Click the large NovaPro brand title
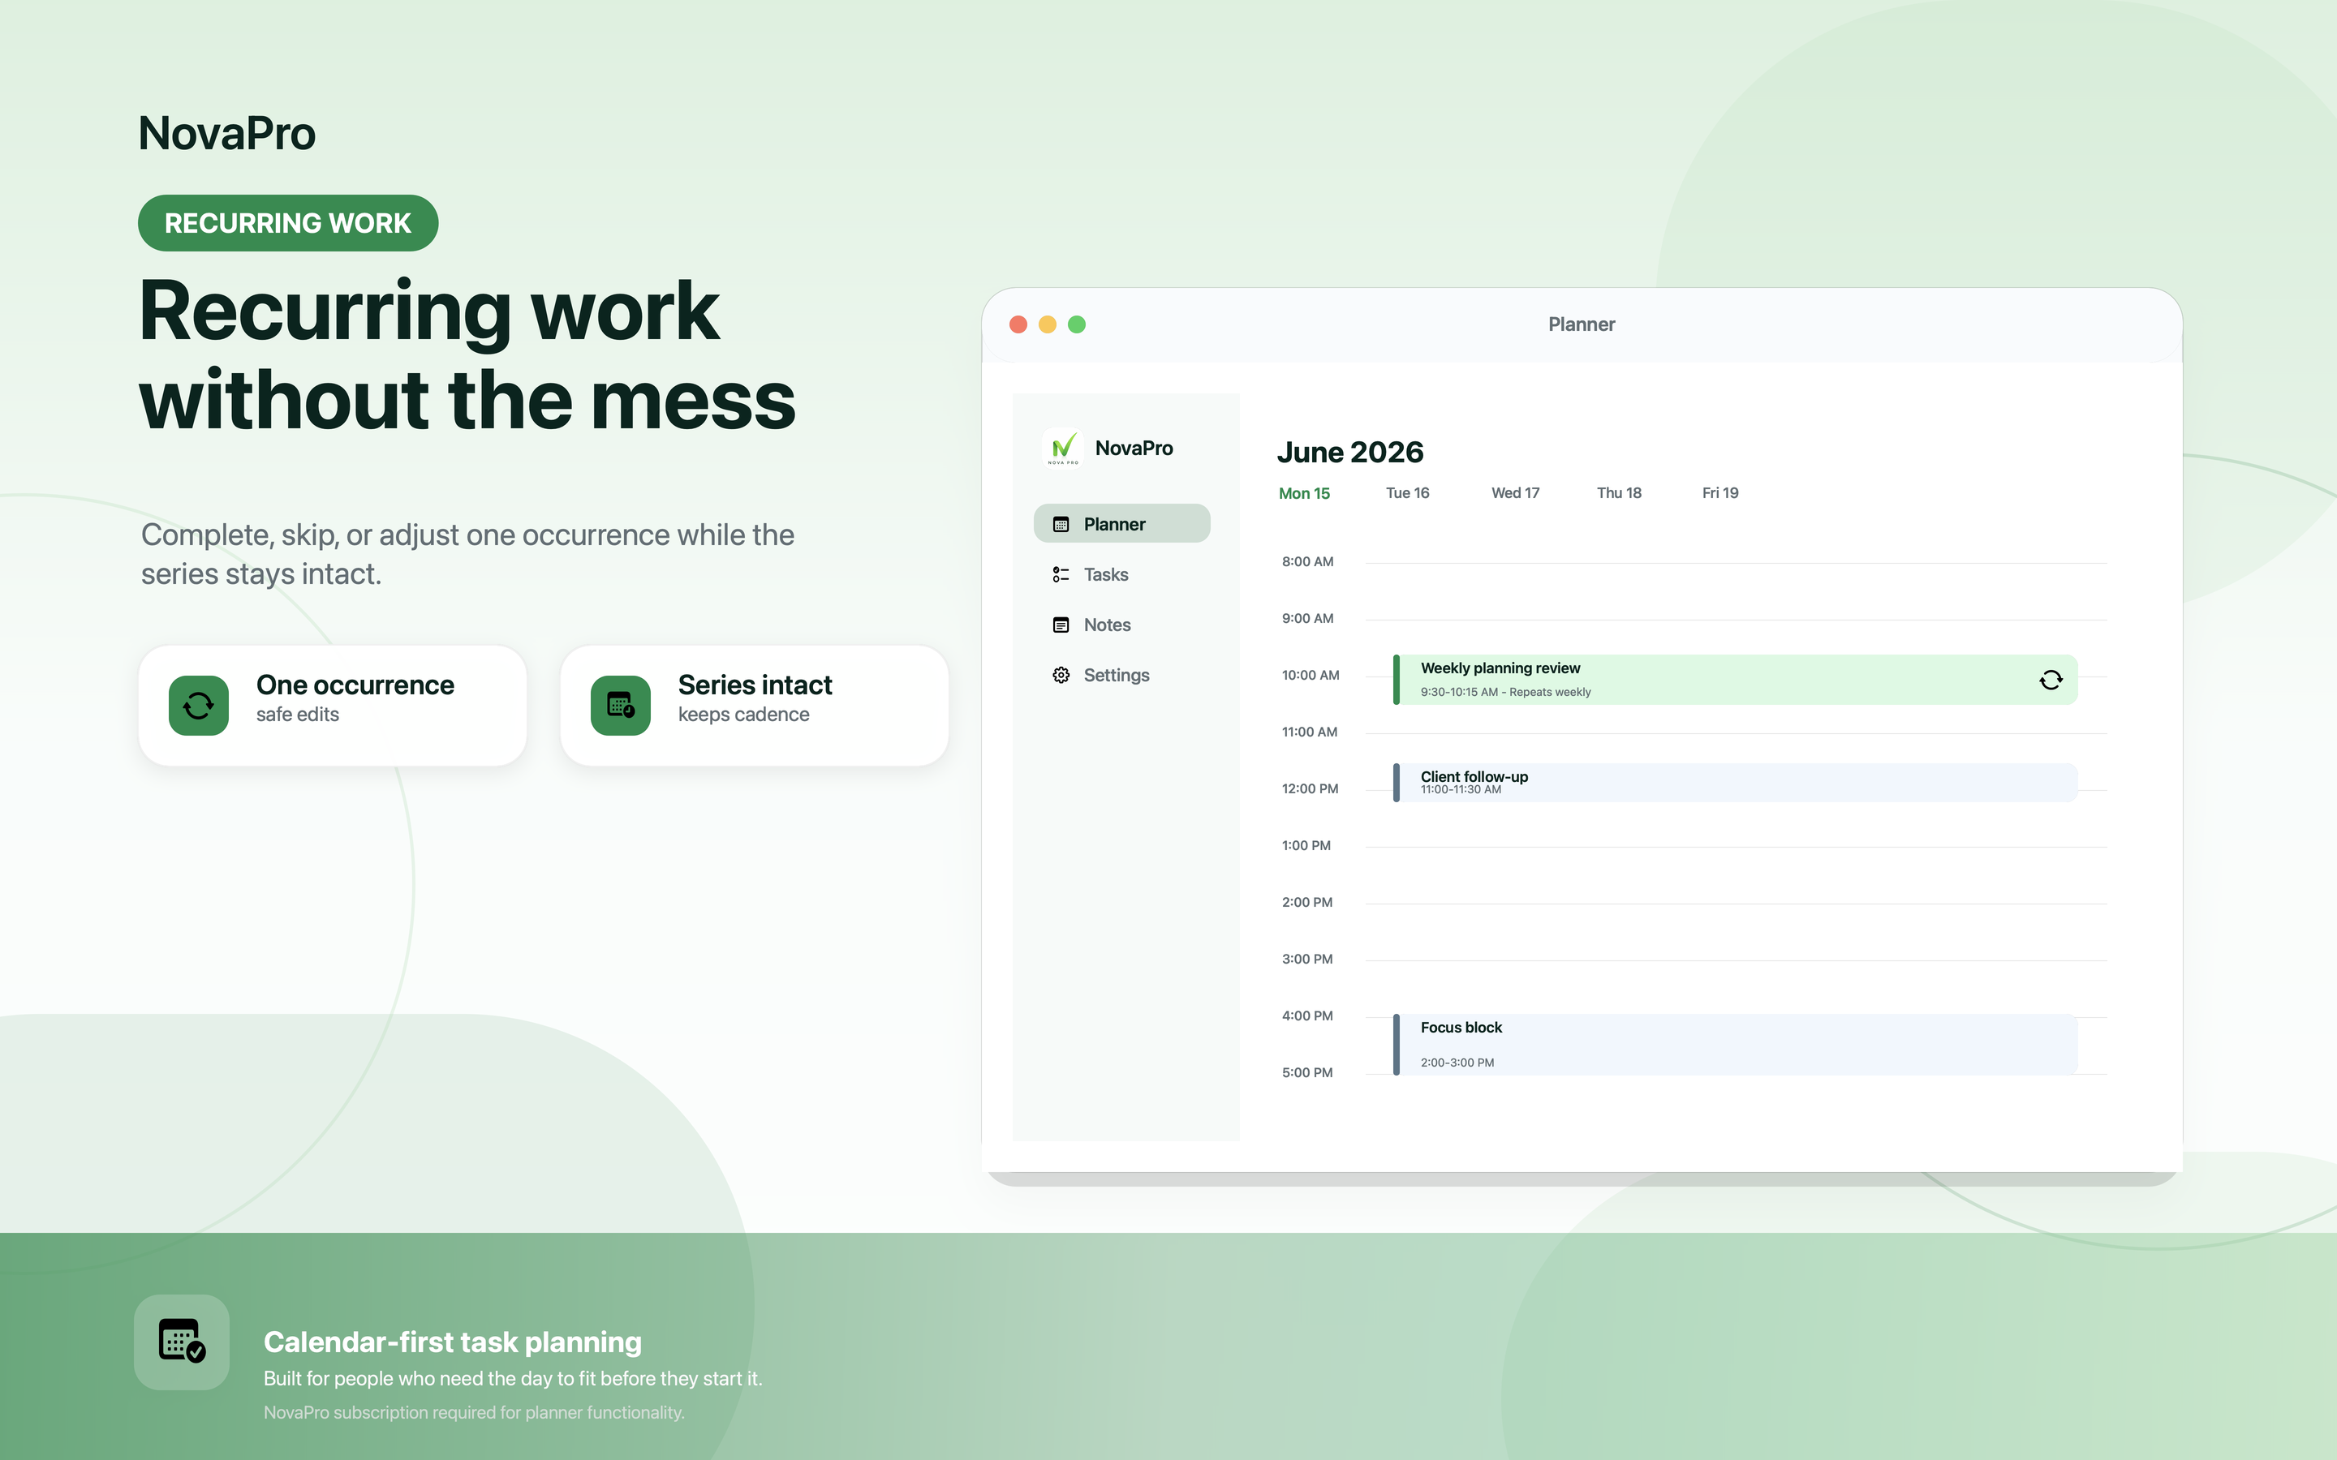The image size is (2337, 1460). 227,133
